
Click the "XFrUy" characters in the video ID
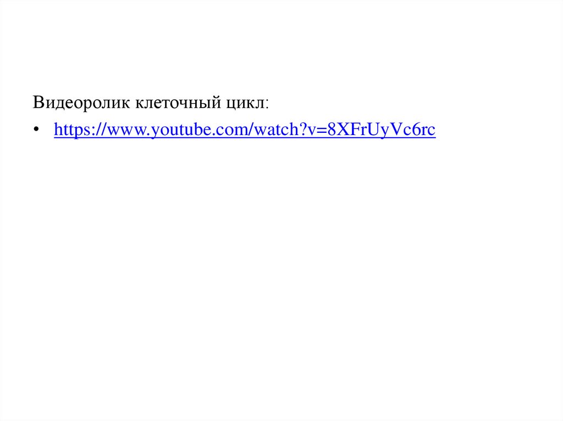click(364, 130)
